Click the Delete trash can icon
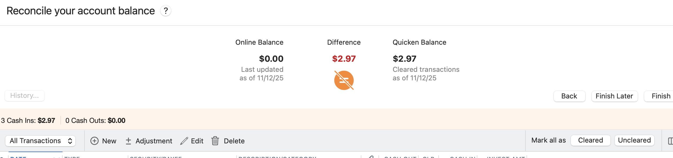The image size is (673, 158). coord(215,141)
